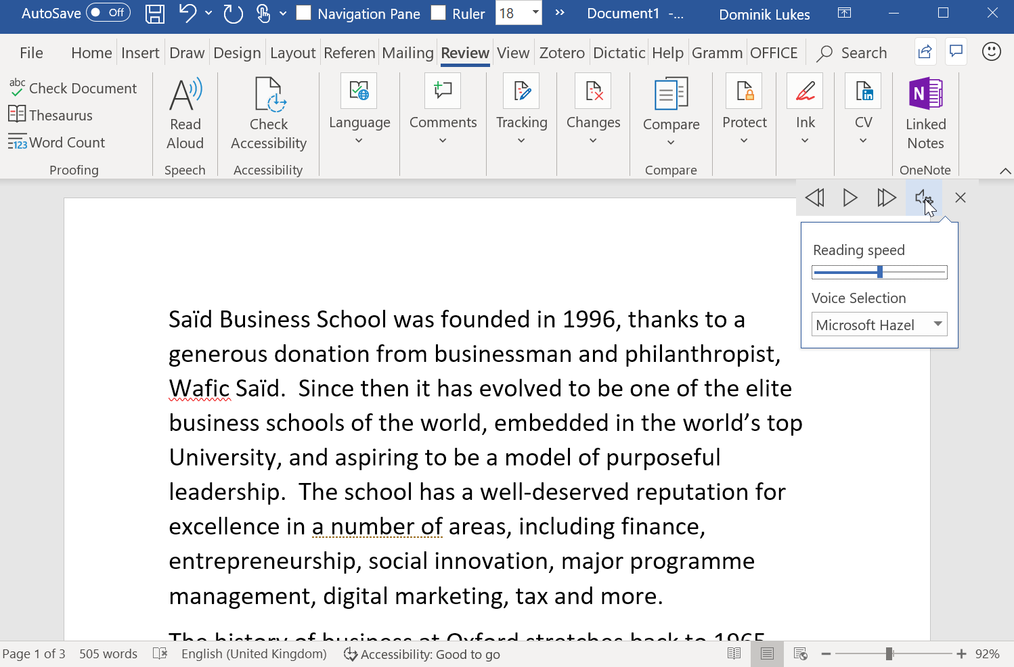The height and width of the screenshot is (667, 1014).
Task: Run Check Accessibility
Action: [269, 114]
